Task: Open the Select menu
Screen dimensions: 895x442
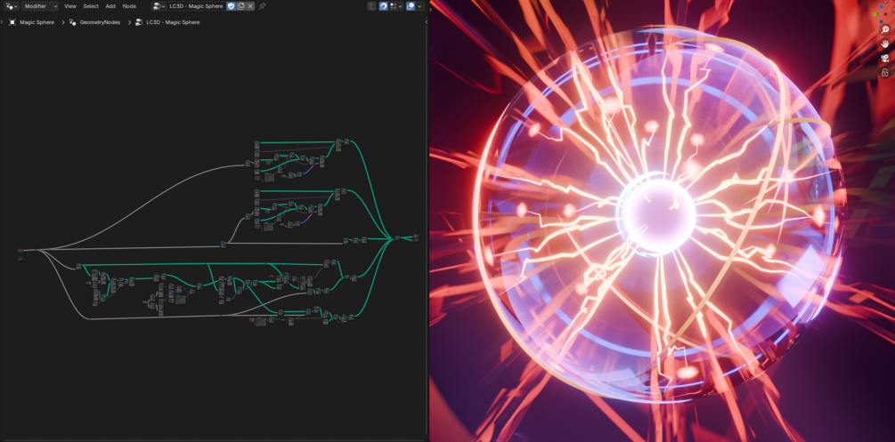Action: (91, 6)
